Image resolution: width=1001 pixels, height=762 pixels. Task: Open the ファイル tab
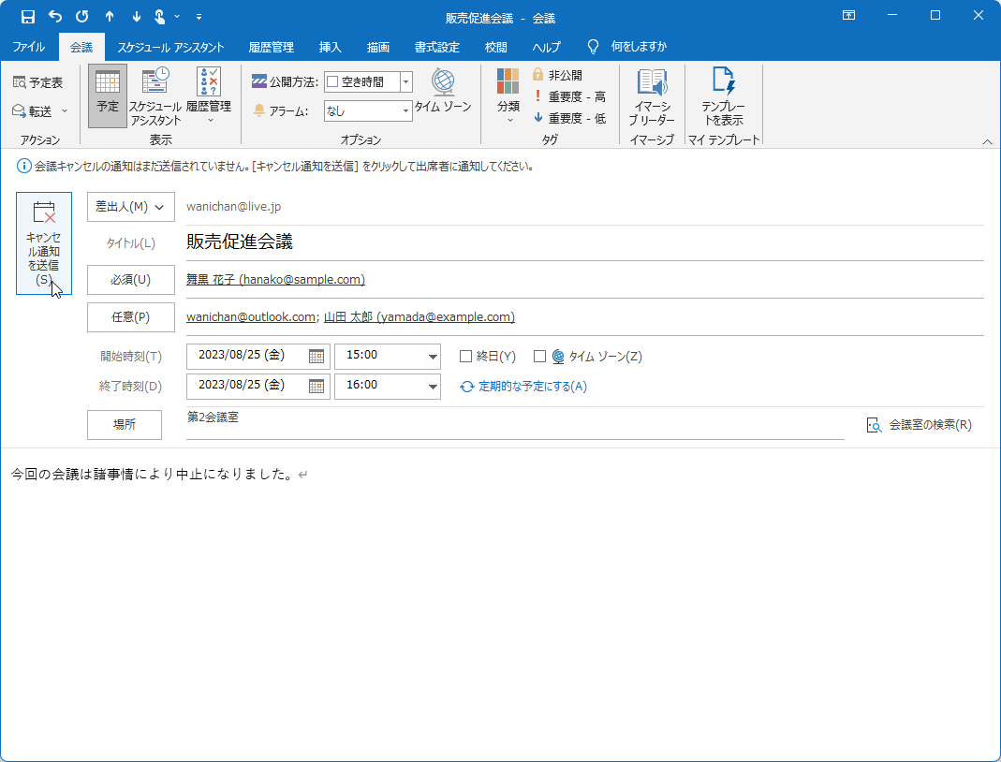(x=29, y=47)
